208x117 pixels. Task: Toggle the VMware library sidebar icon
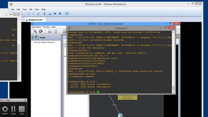(45, 14)
